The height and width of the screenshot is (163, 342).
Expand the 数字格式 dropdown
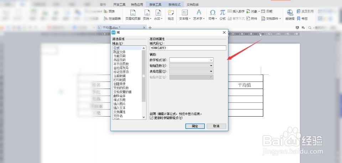coord(211,60)
